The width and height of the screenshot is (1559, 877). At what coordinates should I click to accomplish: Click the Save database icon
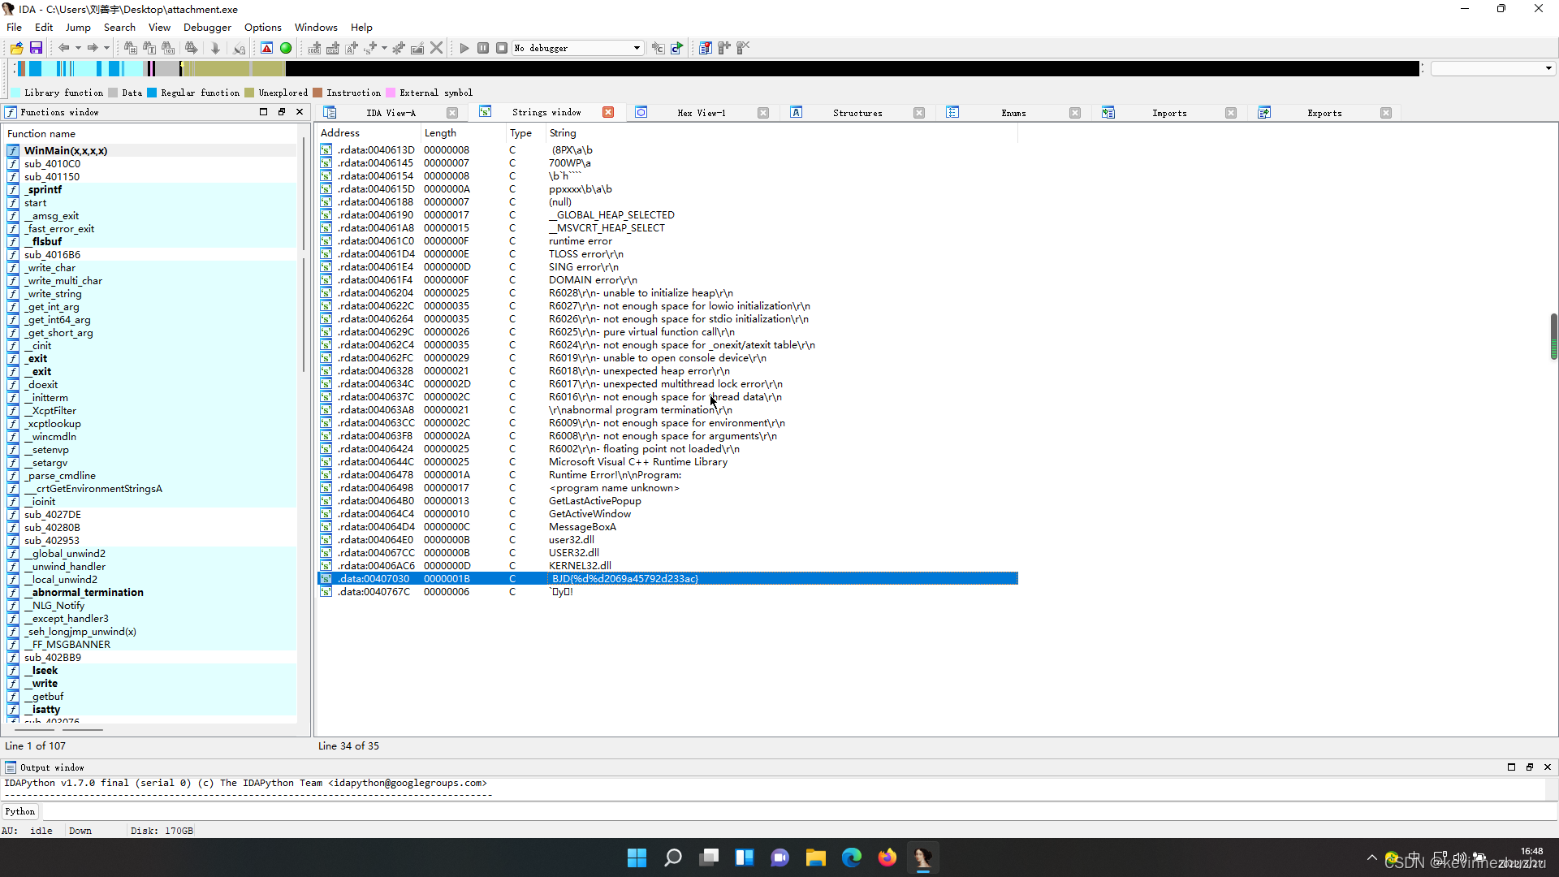[36, 48]
